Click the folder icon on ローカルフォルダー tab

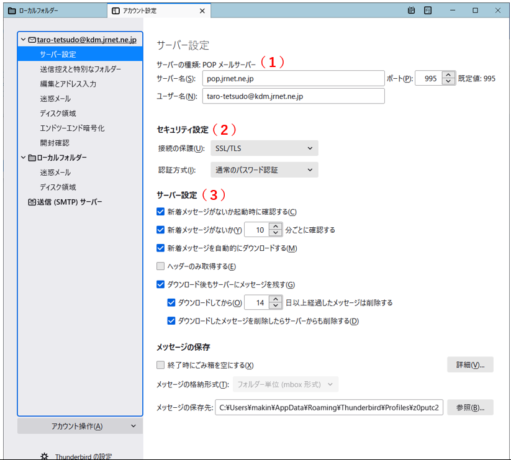pyautogui.click(x=12, y=11)
